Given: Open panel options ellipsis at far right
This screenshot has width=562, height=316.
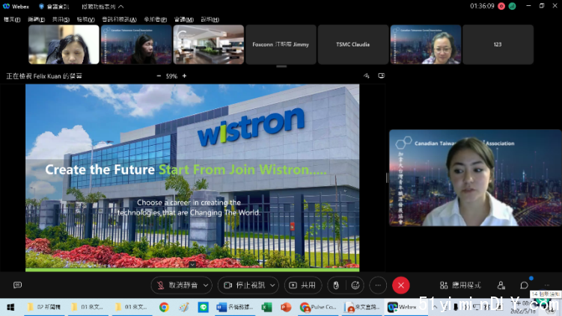Looking at the screenshot, I should [546, 285].
